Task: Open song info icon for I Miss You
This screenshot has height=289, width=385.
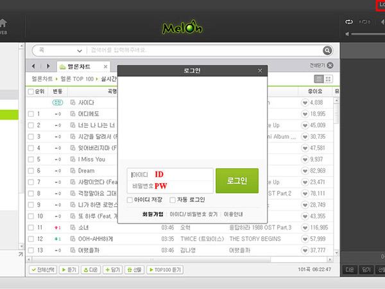Action: (x=73, y=159)
